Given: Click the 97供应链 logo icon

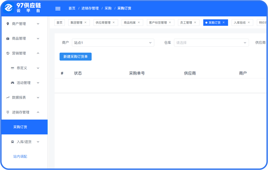Looking at the screenshot, I should (9, 8).
